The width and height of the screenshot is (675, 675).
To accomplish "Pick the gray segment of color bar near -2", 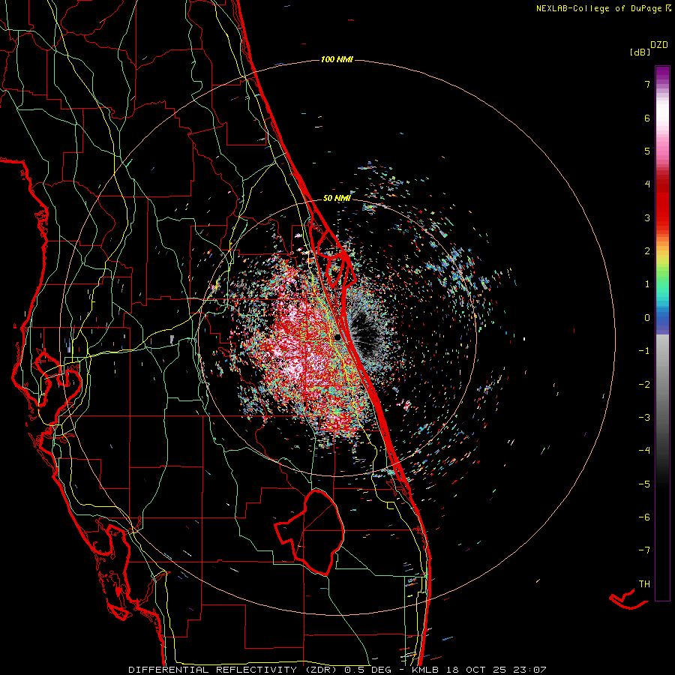I will tap(662, 385).
